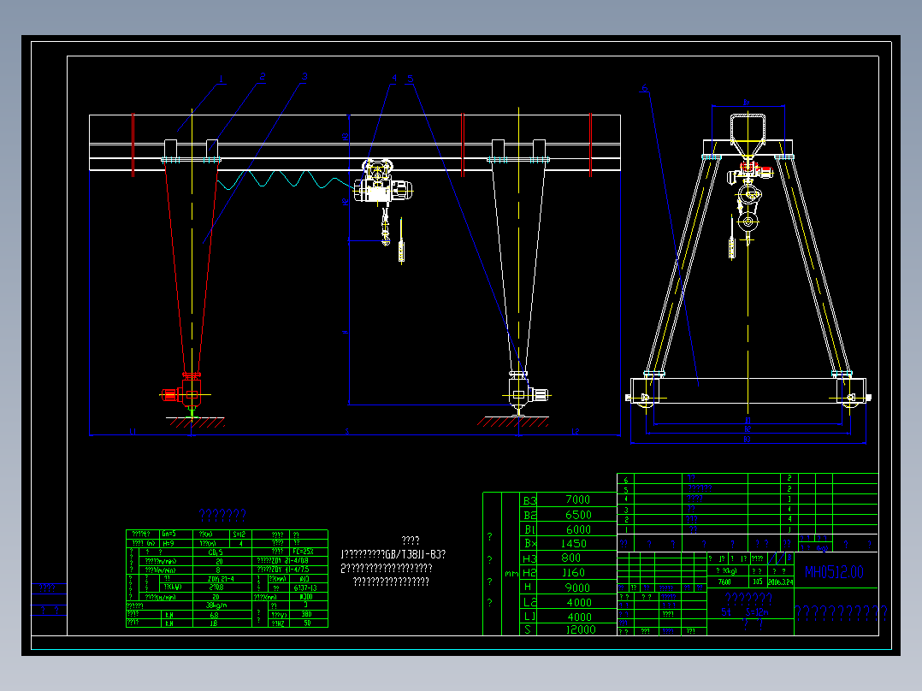Click the H2 label in dimension table
This screenshot has height=691, width=922.
[529, 572]
